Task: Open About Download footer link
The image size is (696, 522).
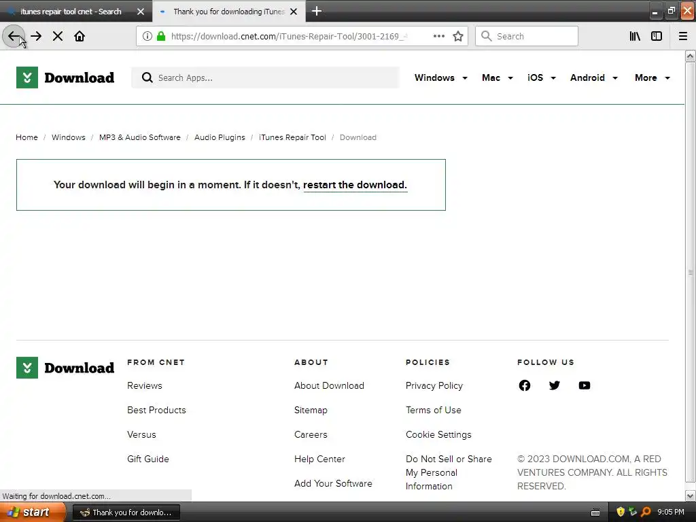Action: 330,386
